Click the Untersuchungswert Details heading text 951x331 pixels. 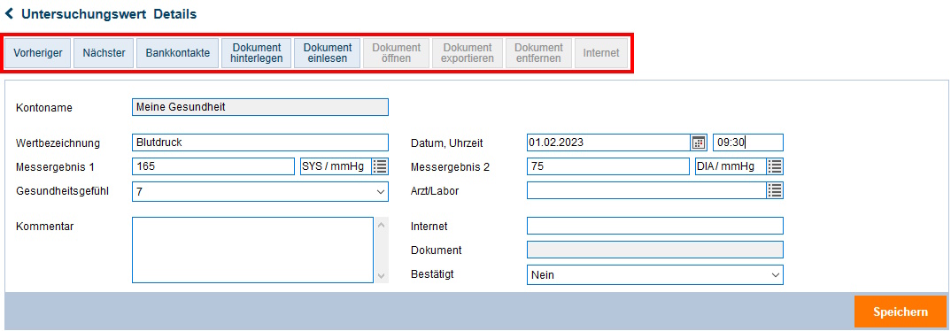(x=109, y=14)
